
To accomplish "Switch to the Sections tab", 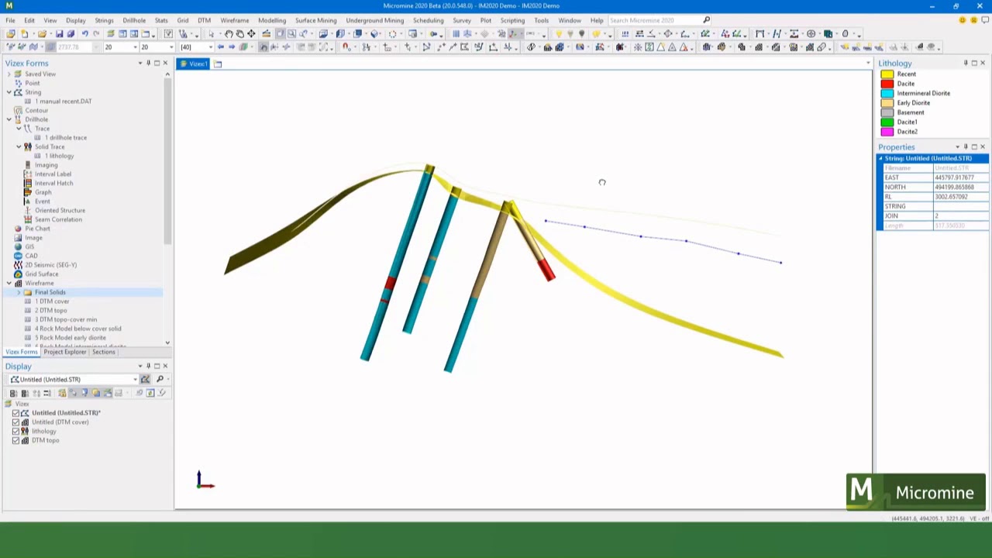I will click(103, 352).
